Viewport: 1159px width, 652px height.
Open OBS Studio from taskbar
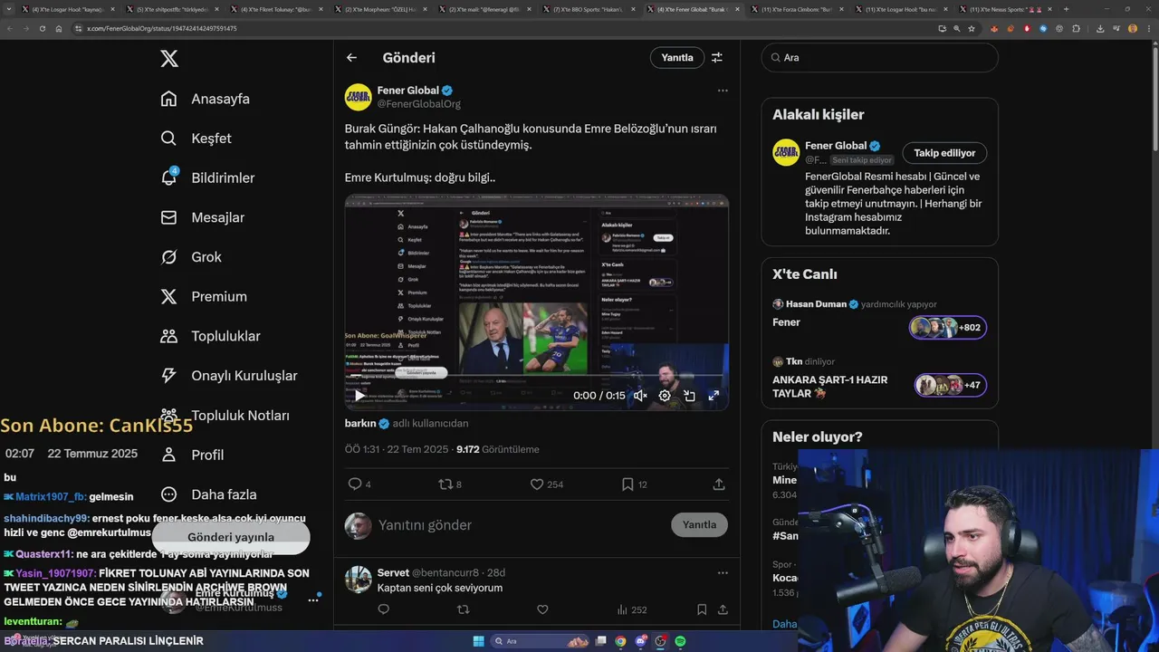(660, 641)
